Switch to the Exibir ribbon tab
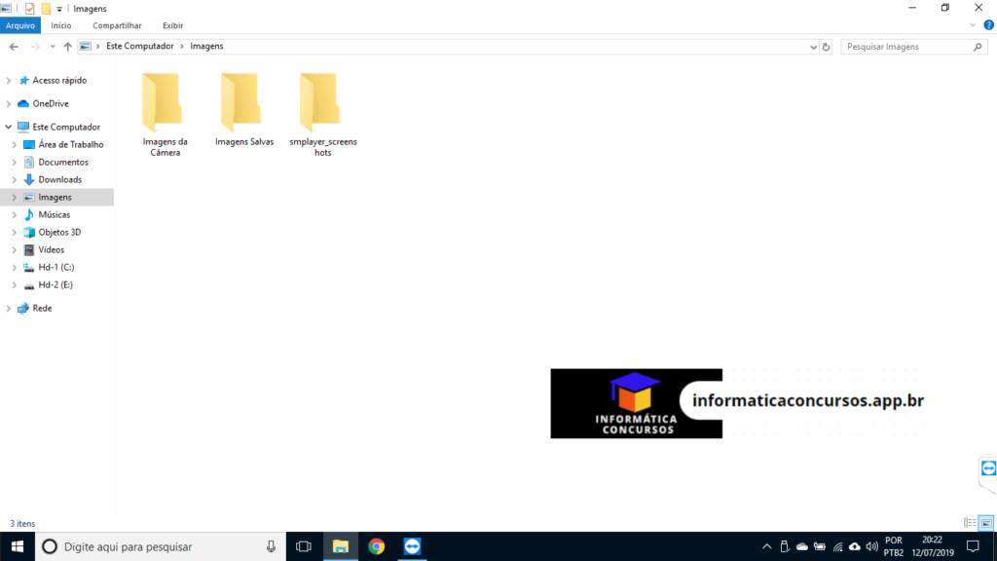Screen dimensions: 997x561 172,25
